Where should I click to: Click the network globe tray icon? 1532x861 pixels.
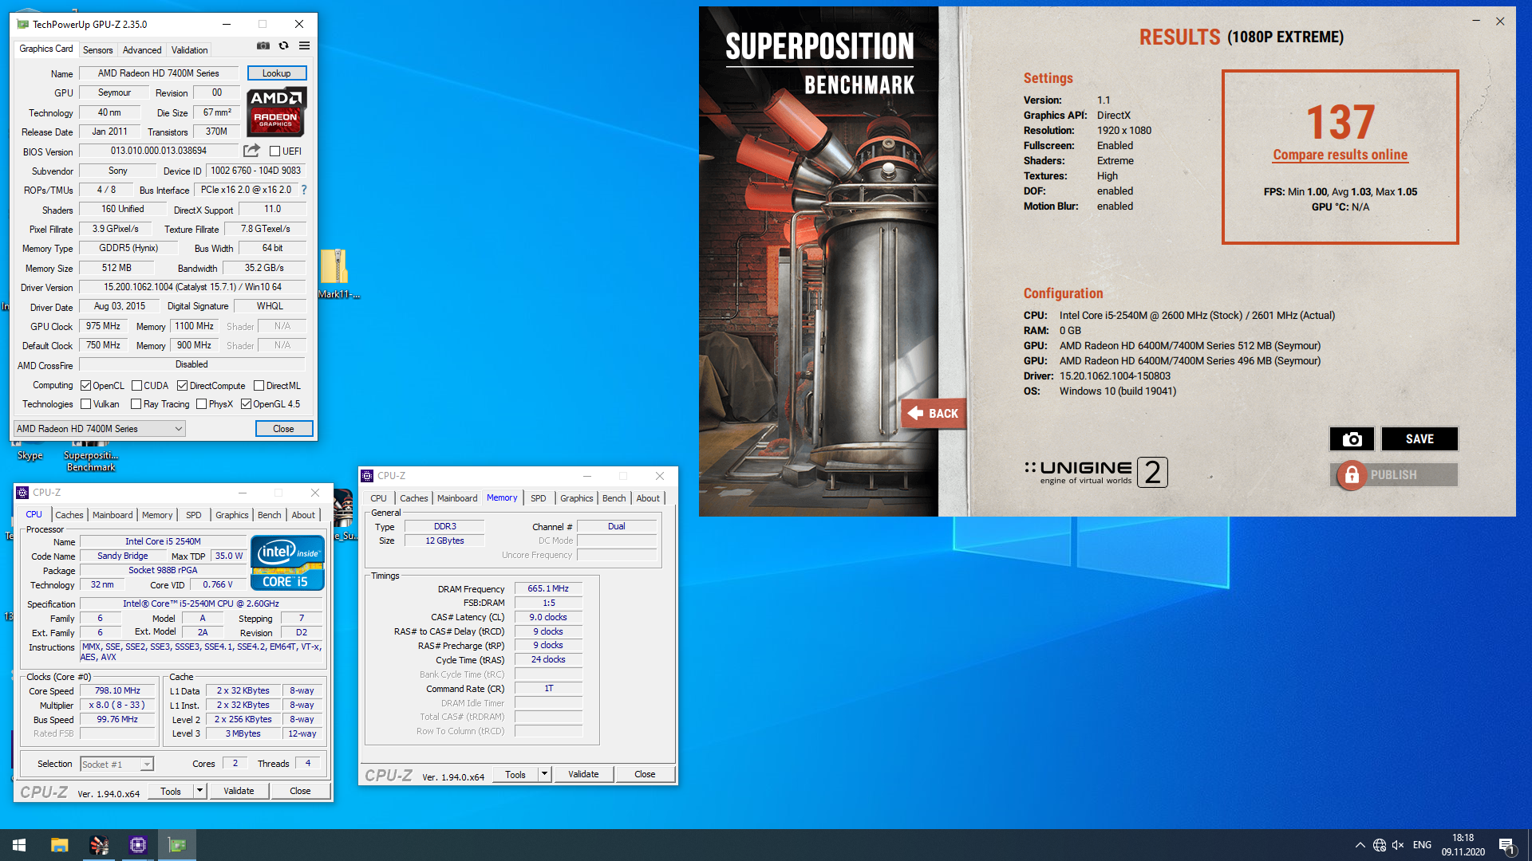(x=1380, y=845)
